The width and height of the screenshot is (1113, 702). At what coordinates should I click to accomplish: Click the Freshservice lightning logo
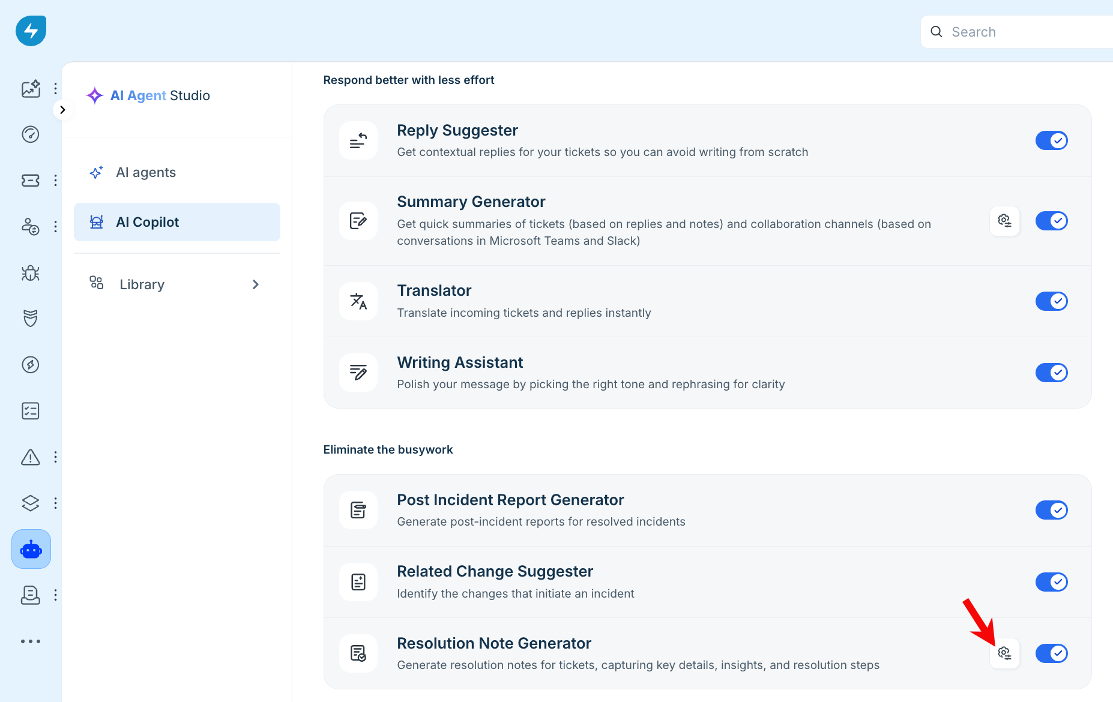31,31
